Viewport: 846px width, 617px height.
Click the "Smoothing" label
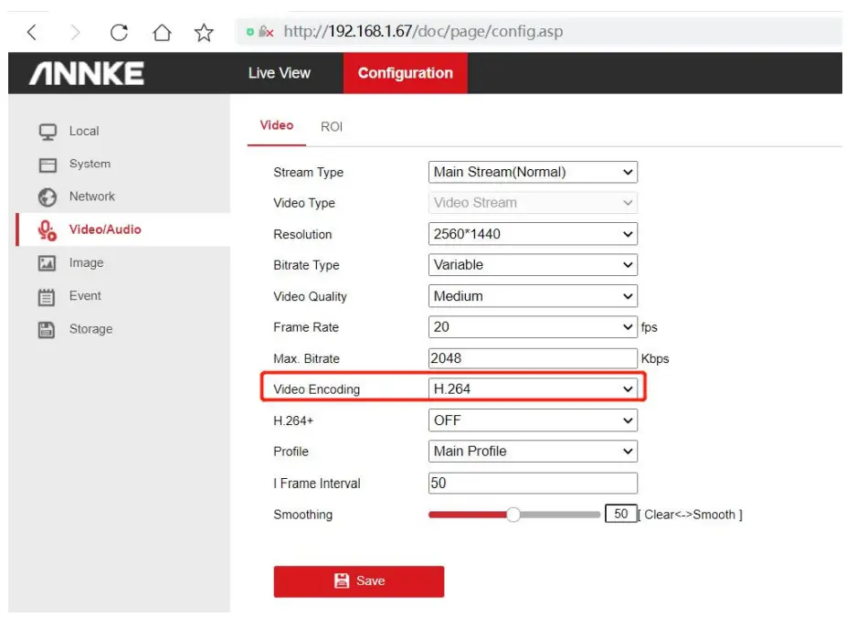pyautogui.click(x=302, y=515)
